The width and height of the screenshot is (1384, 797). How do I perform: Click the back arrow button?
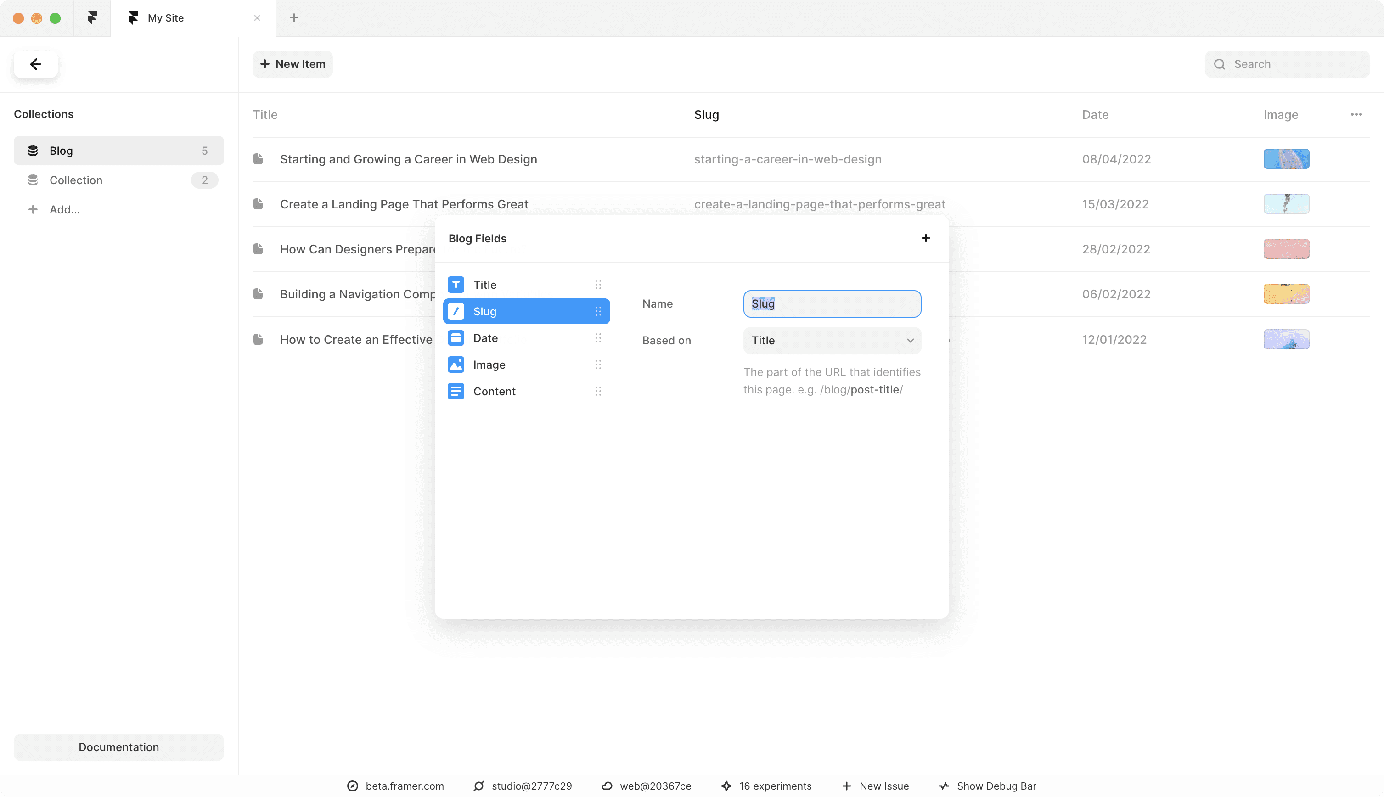pyautogui.click(x=35, y=65)
